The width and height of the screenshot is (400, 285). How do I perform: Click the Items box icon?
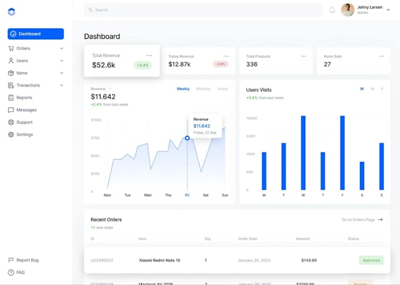point(11,73)
